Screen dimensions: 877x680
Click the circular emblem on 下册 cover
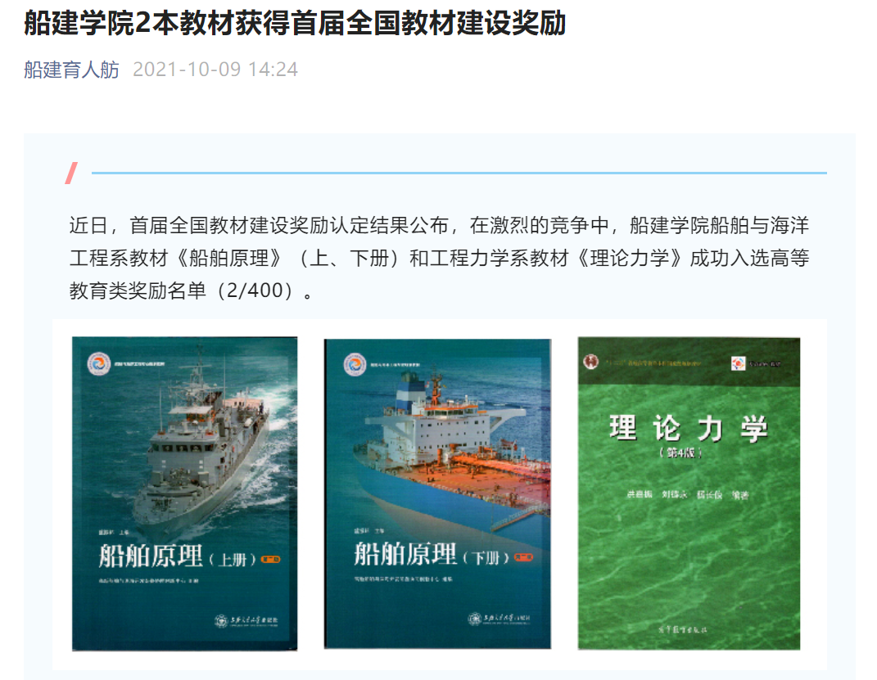(355, 363)
